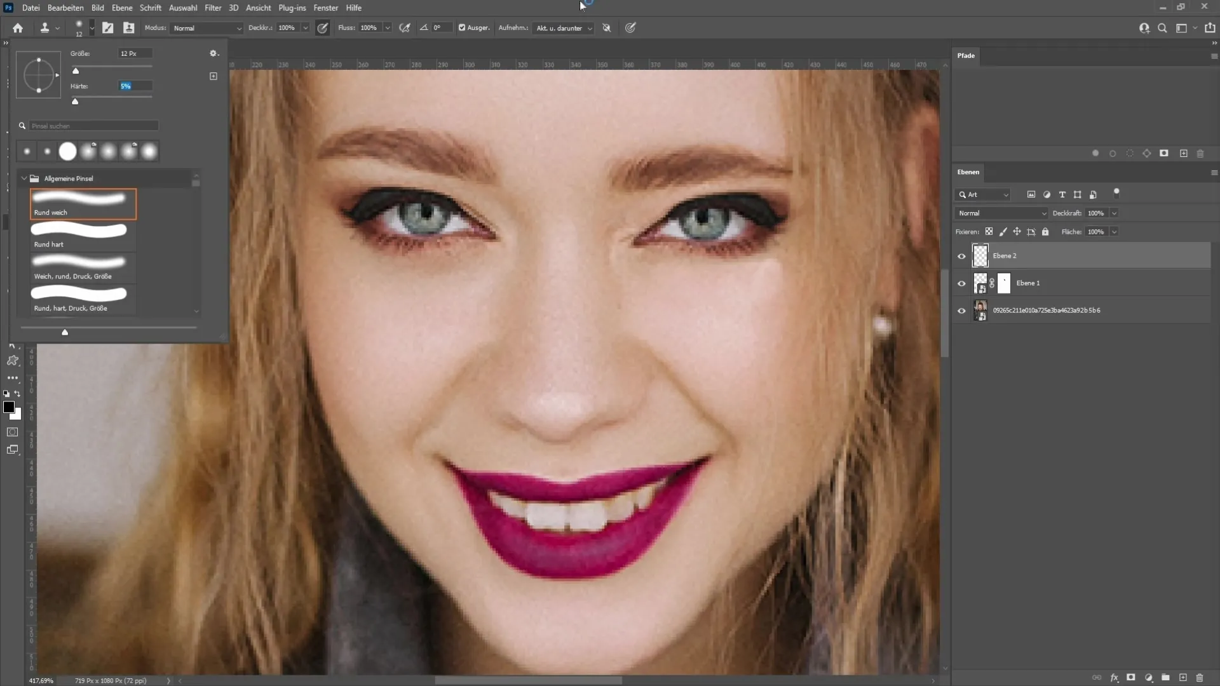The height and width of the screenshot is (686, 1220).
Task: Open the Filter menu
Action: pyautogui.click(x=212, y=8)
